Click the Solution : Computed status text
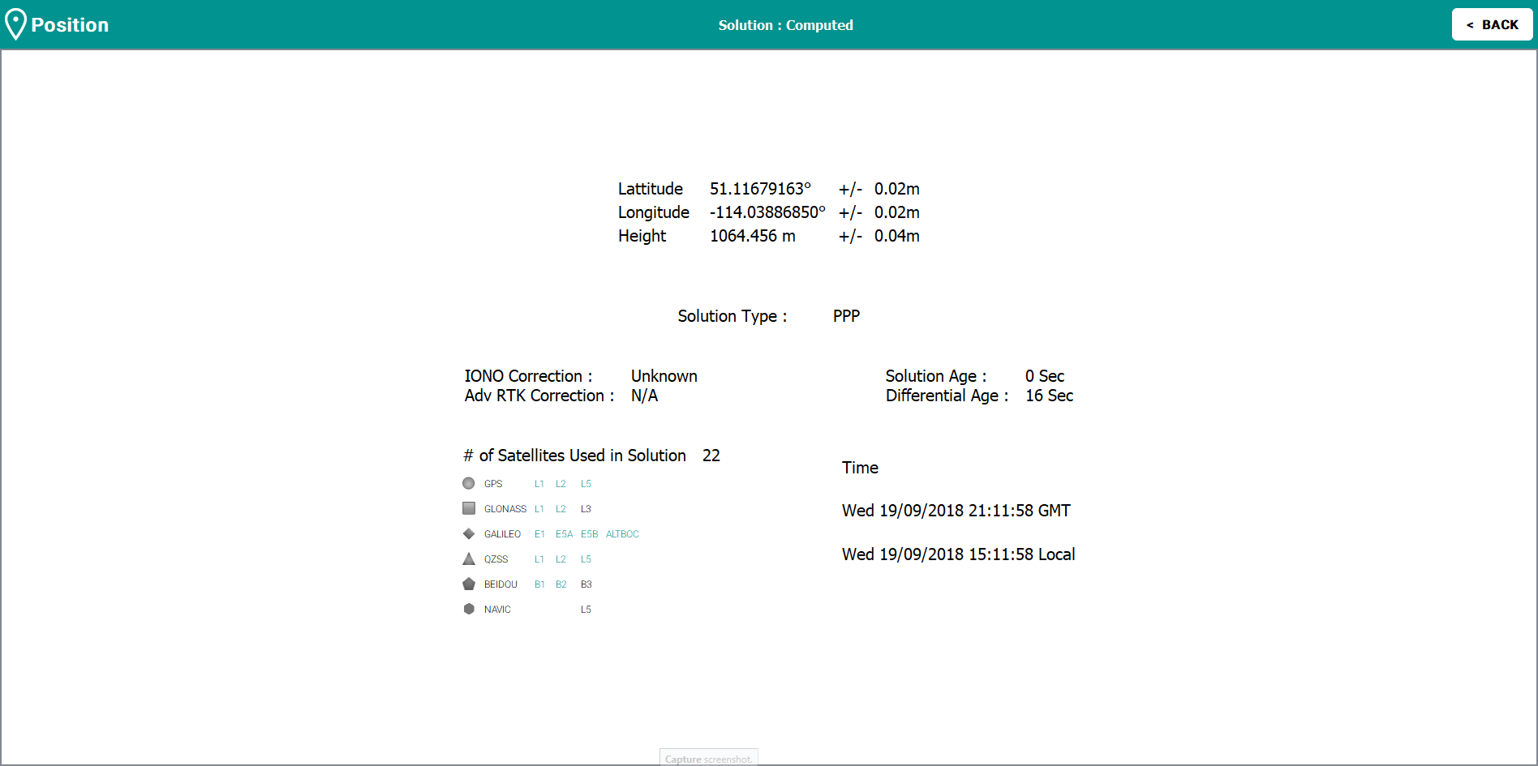This screenshot has height=766, width=1538. pos(785,25)
